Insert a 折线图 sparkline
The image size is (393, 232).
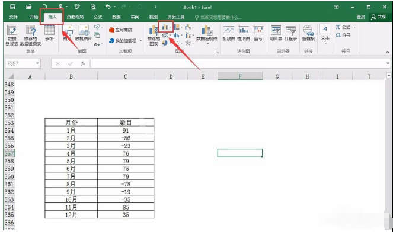(229, 33)
